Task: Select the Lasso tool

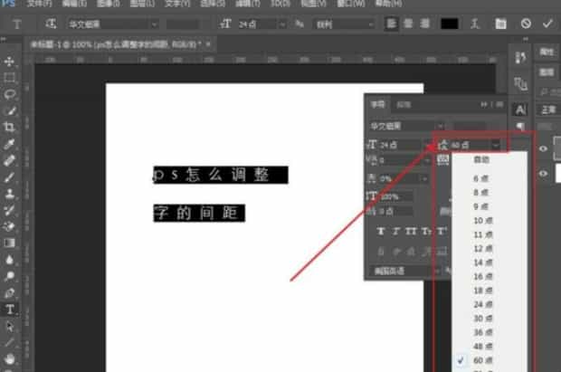Action: [10, 94]
